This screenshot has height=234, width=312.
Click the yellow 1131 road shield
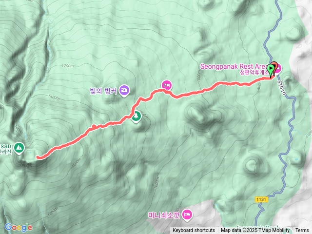coord(261,199)
